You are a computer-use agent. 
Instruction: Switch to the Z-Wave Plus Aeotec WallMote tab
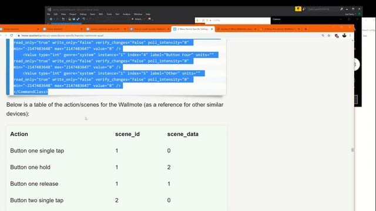click(x=280, y=29)
